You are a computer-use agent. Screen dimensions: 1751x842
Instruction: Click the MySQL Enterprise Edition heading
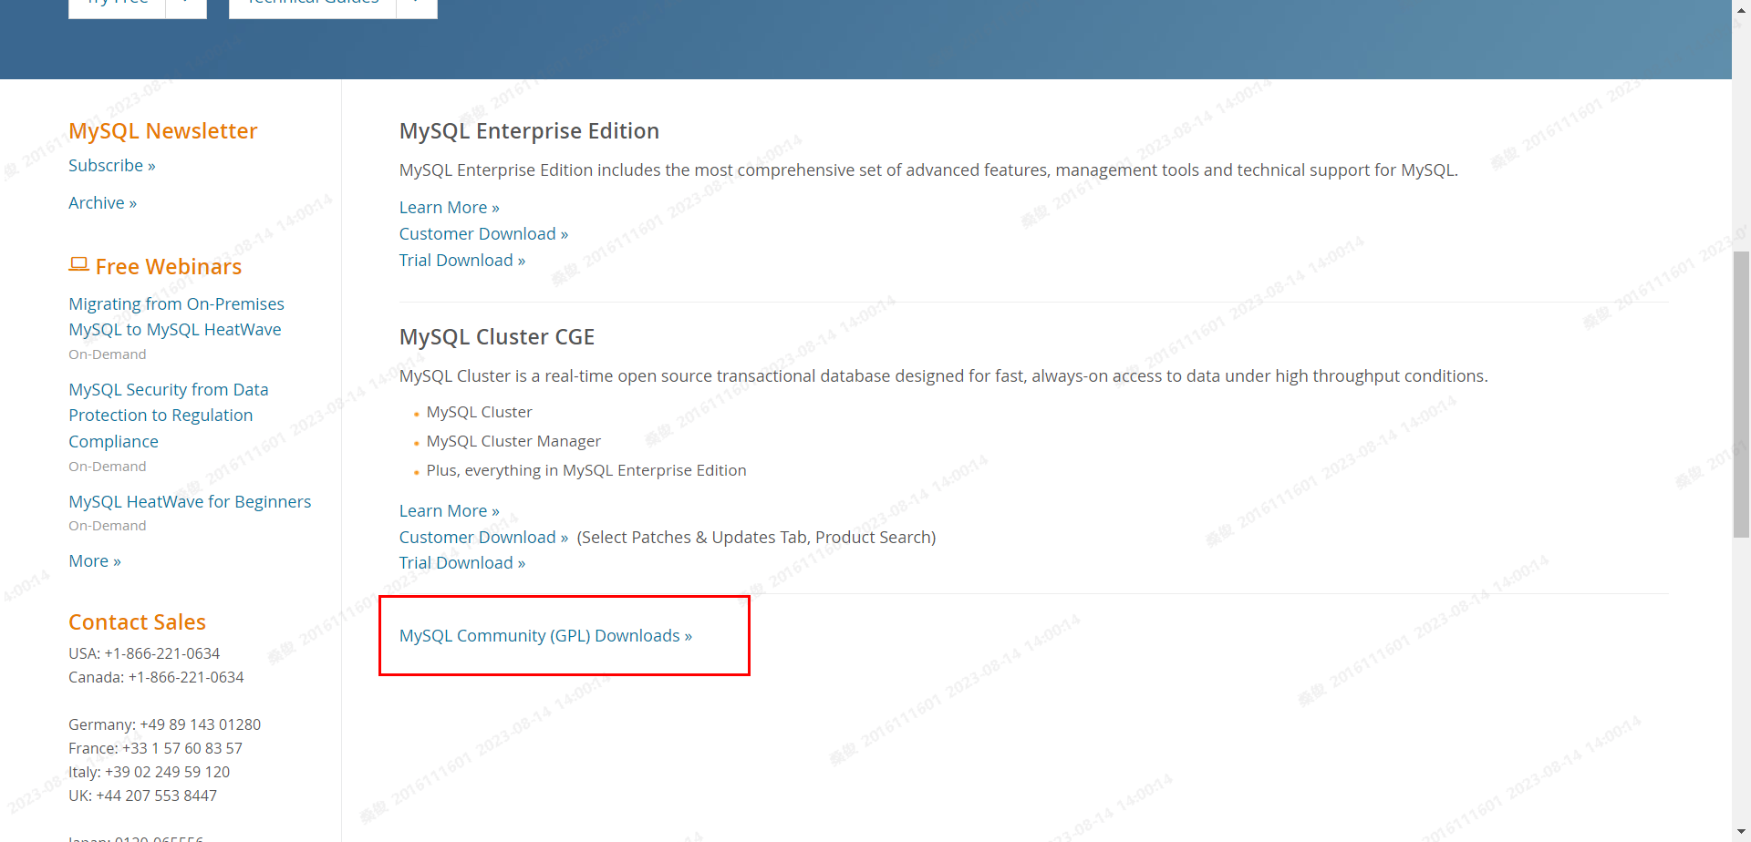(x=529, y=131)
